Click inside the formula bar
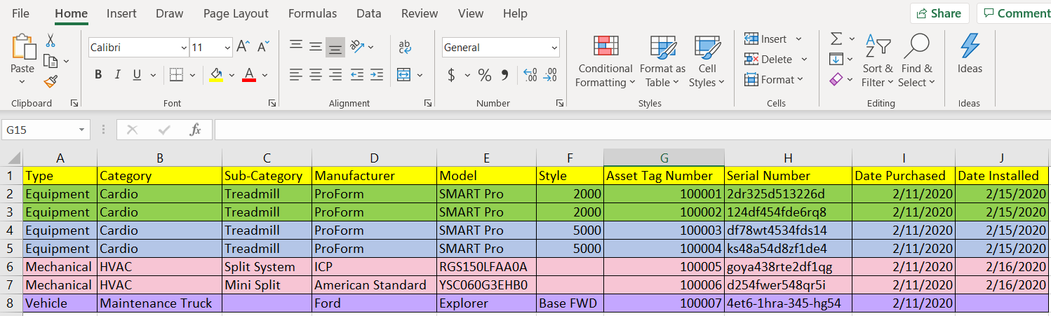This screenshot has width=1051, height=316. pos(631,130)
